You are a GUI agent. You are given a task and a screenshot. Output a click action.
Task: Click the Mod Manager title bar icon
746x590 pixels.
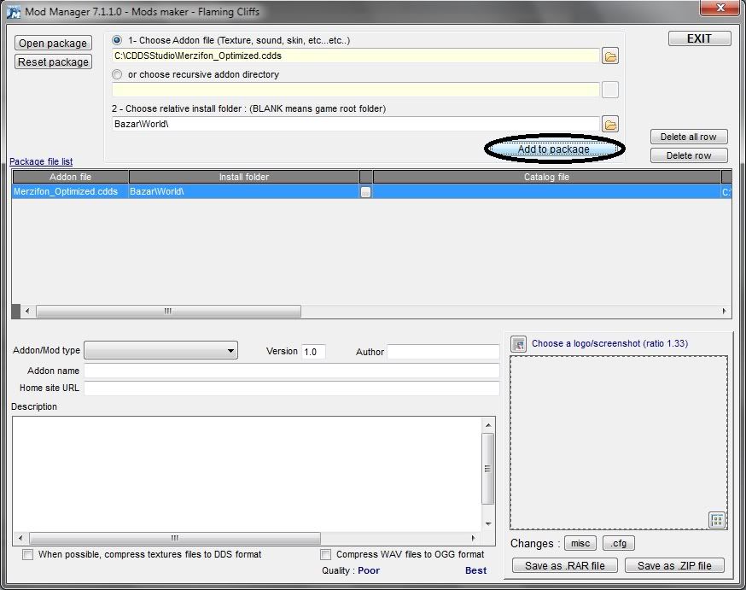[12, 11]
